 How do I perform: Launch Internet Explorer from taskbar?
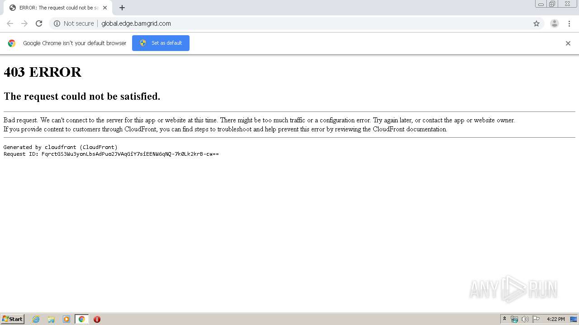click(36, 319)
